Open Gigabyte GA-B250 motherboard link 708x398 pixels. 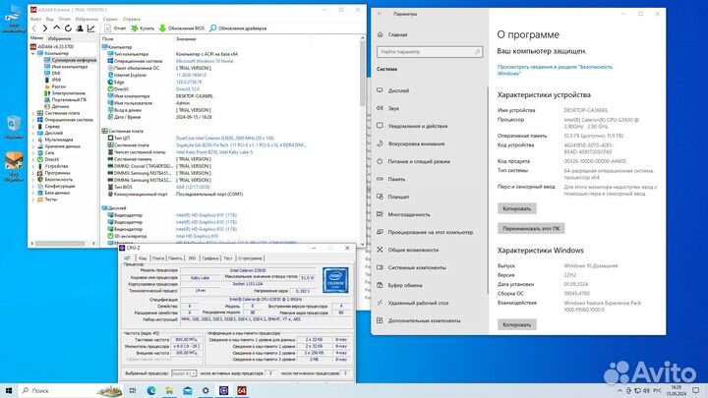241,145
